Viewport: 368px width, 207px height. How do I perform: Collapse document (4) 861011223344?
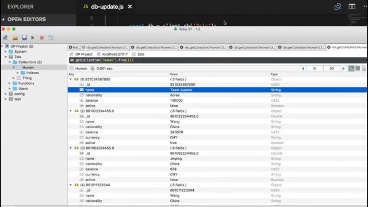coord(71,185)
